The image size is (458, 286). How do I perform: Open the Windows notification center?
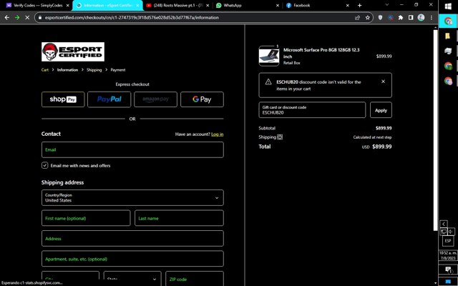coord(448,270)
